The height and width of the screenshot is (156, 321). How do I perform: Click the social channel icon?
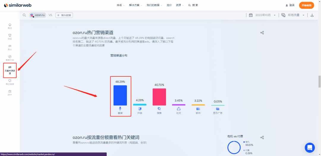(179, 109)
